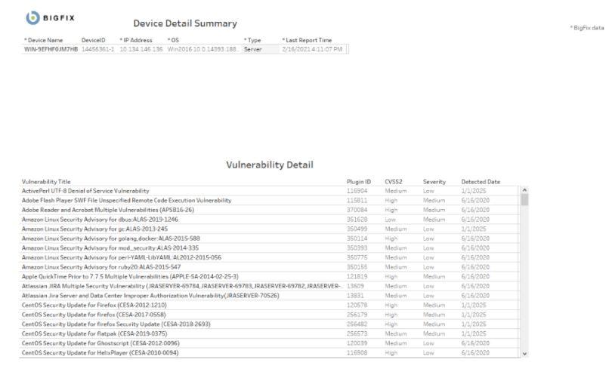Select Adobe Flash Player SWF File vulnerability row
The image size is (609, 372).
click(x=269, y=201)
